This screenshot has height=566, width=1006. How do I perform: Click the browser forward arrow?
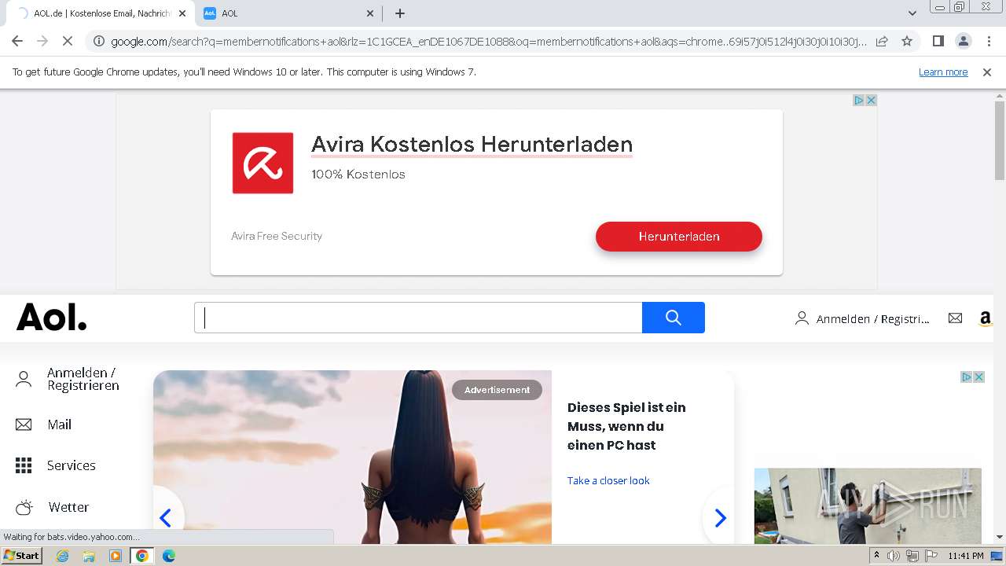pyautogui.click(x=42, y=41)
